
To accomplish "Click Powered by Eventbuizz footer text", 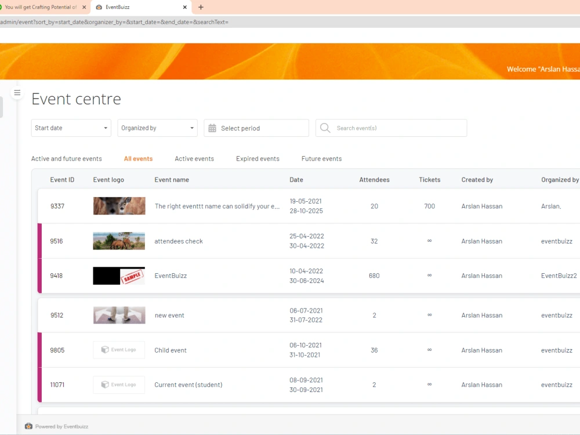I will click(62, 426).
